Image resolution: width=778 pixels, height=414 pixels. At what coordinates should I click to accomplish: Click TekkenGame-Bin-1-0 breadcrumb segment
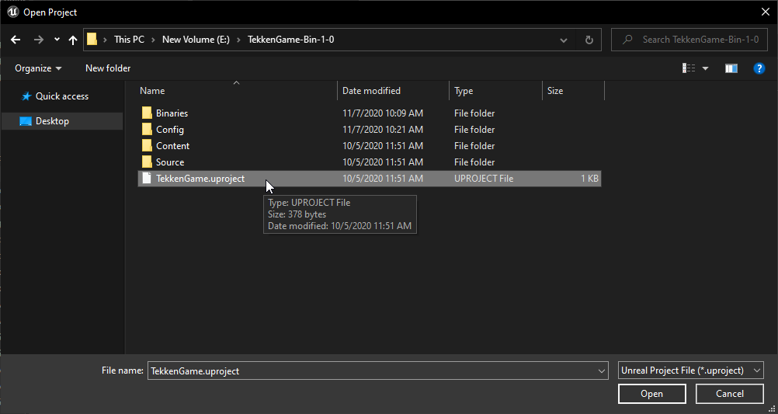pos(290,39)
